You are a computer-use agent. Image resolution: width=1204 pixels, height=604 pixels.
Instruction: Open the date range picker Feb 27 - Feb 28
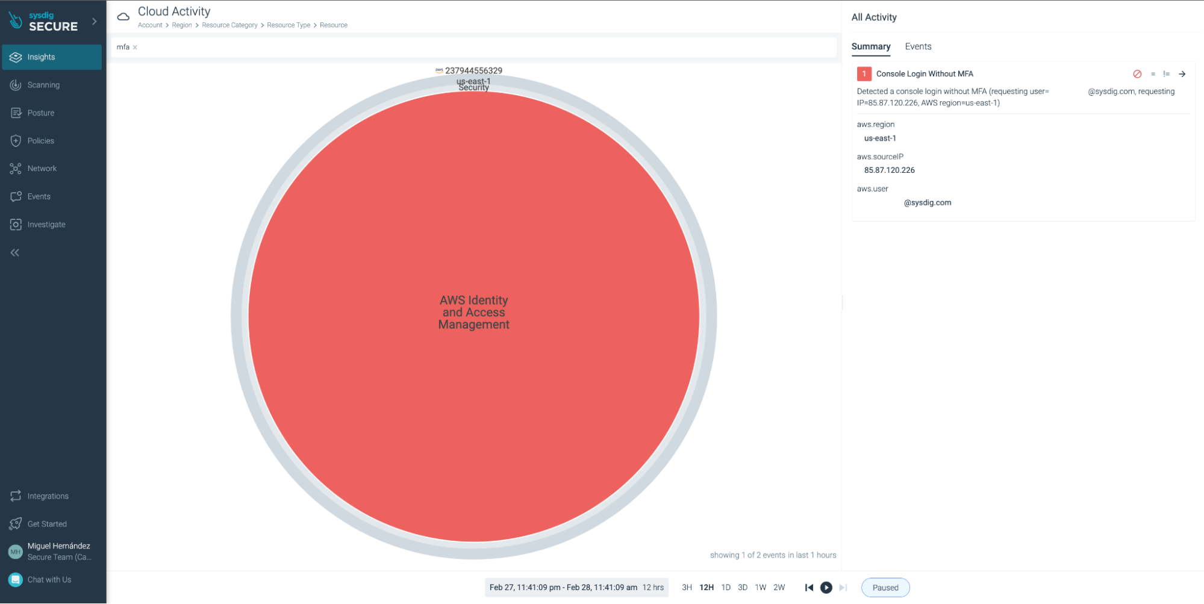[x=576, y=588]
